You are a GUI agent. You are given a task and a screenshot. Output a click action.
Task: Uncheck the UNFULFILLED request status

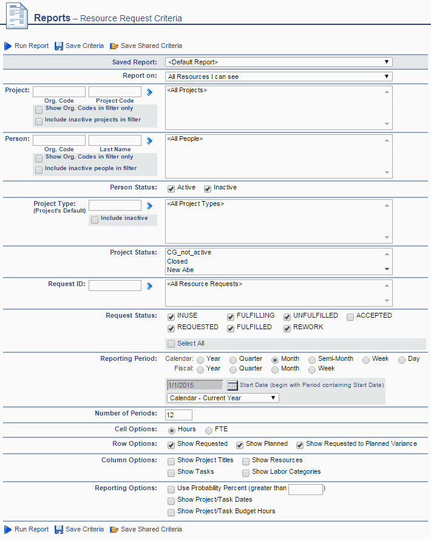pos(287,317)
